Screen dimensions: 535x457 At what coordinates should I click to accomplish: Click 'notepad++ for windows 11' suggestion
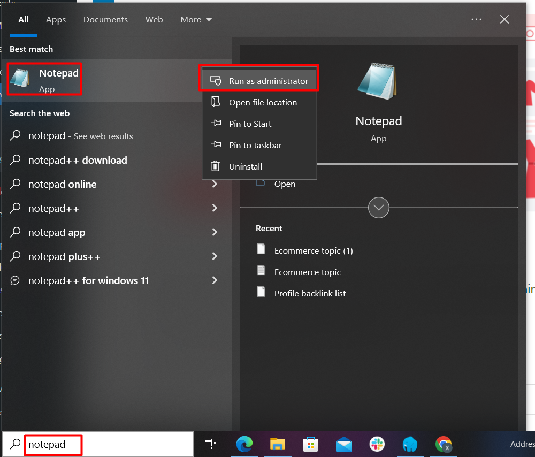[x=88, y=280]
